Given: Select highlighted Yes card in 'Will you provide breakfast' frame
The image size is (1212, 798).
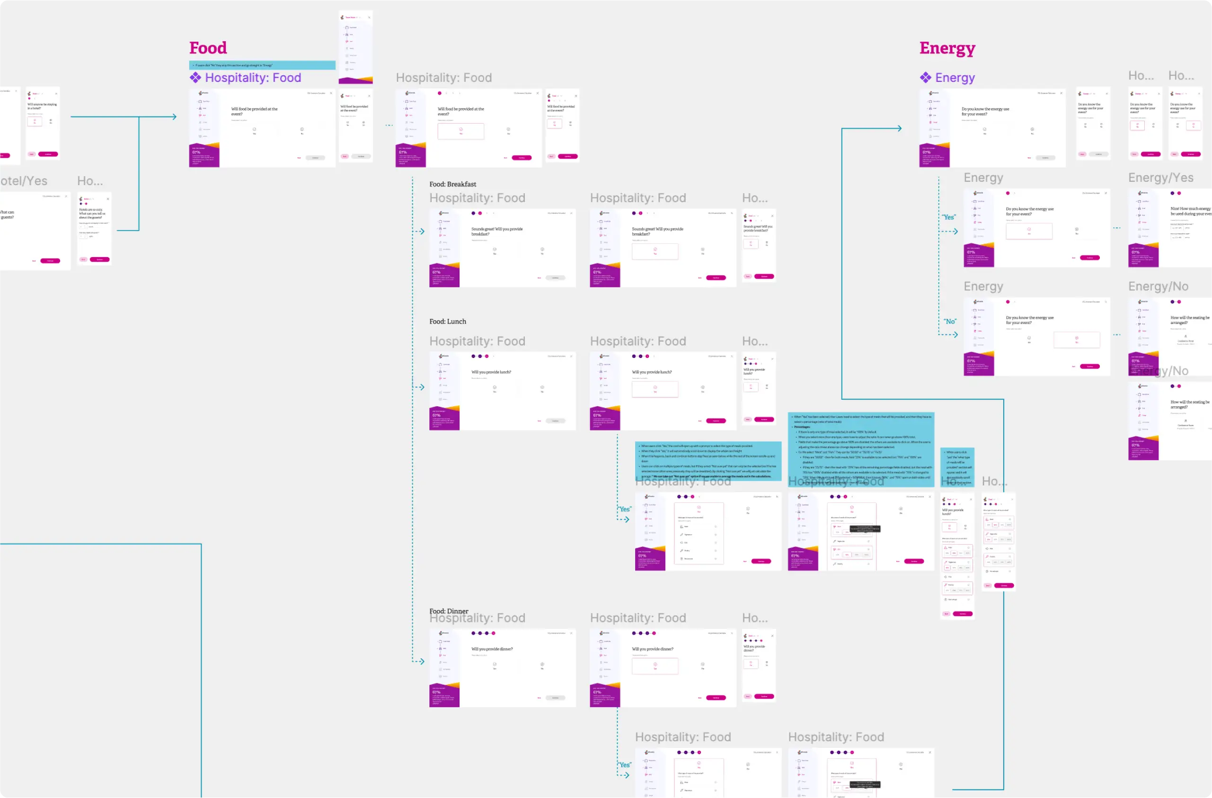Looking at the screenshot, I should pos(655,251).
